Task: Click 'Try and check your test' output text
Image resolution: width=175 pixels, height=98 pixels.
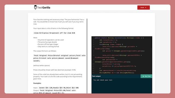Action: 103,80
